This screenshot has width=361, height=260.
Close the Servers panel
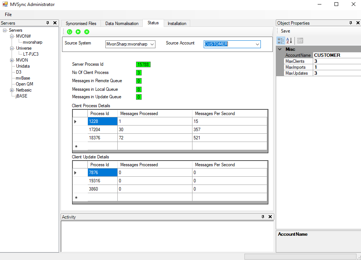tap(55, 23)
